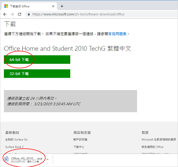Close the 下載舊版 Office tab
This screenshot has height=167, width=178.
(53, 6)
